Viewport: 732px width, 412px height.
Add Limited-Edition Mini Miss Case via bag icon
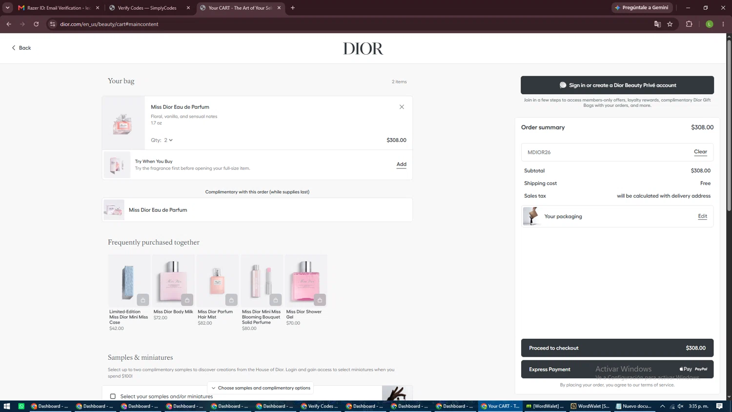tap(143, 300)
